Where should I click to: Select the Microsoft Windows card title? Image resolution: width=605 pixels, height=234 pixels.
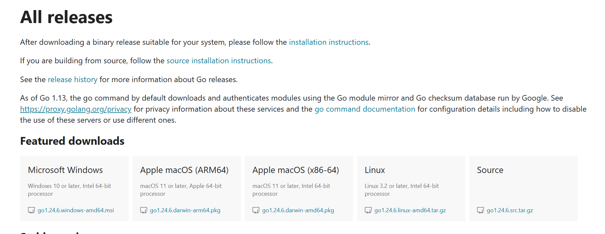[65, 170]
